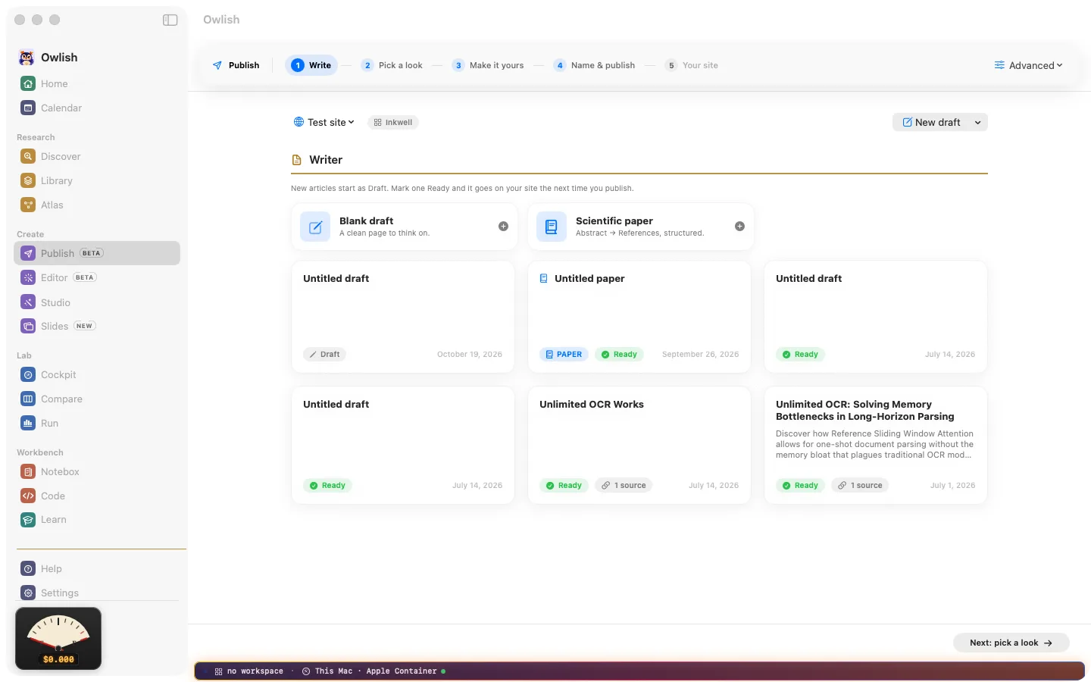This screenshot has width=1091, height=682.
Task: Select step 1 Write tab
Action: coord(311,65)
